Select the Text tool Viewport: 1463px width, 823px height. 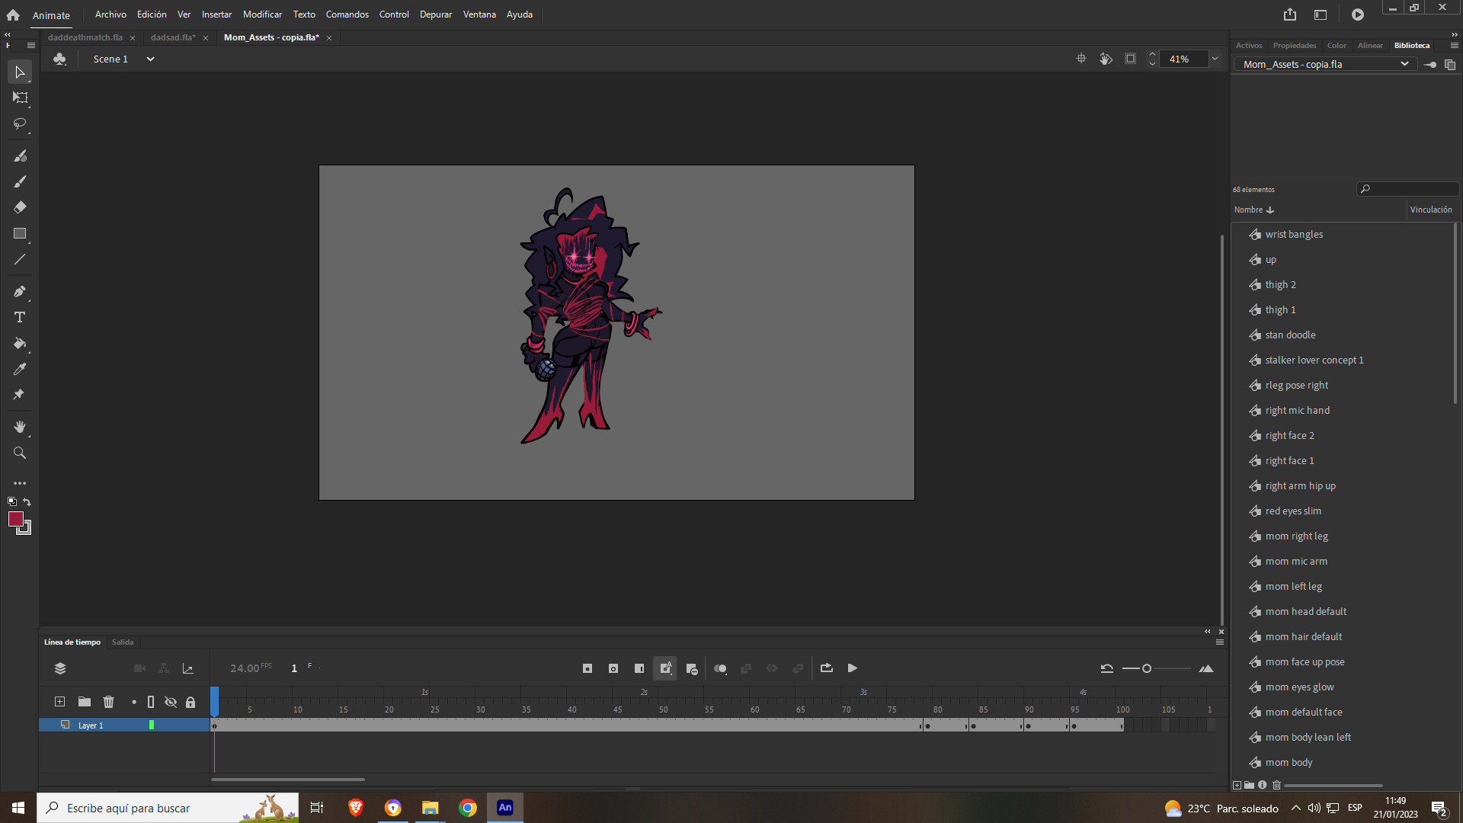20,317
